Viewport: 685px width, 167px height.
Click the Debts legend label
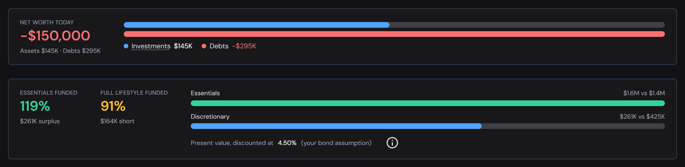(219, 46)
